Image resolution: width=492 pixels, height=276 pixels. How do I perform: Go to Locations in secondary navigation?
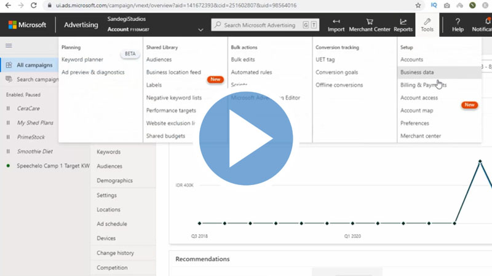point(109,210)
